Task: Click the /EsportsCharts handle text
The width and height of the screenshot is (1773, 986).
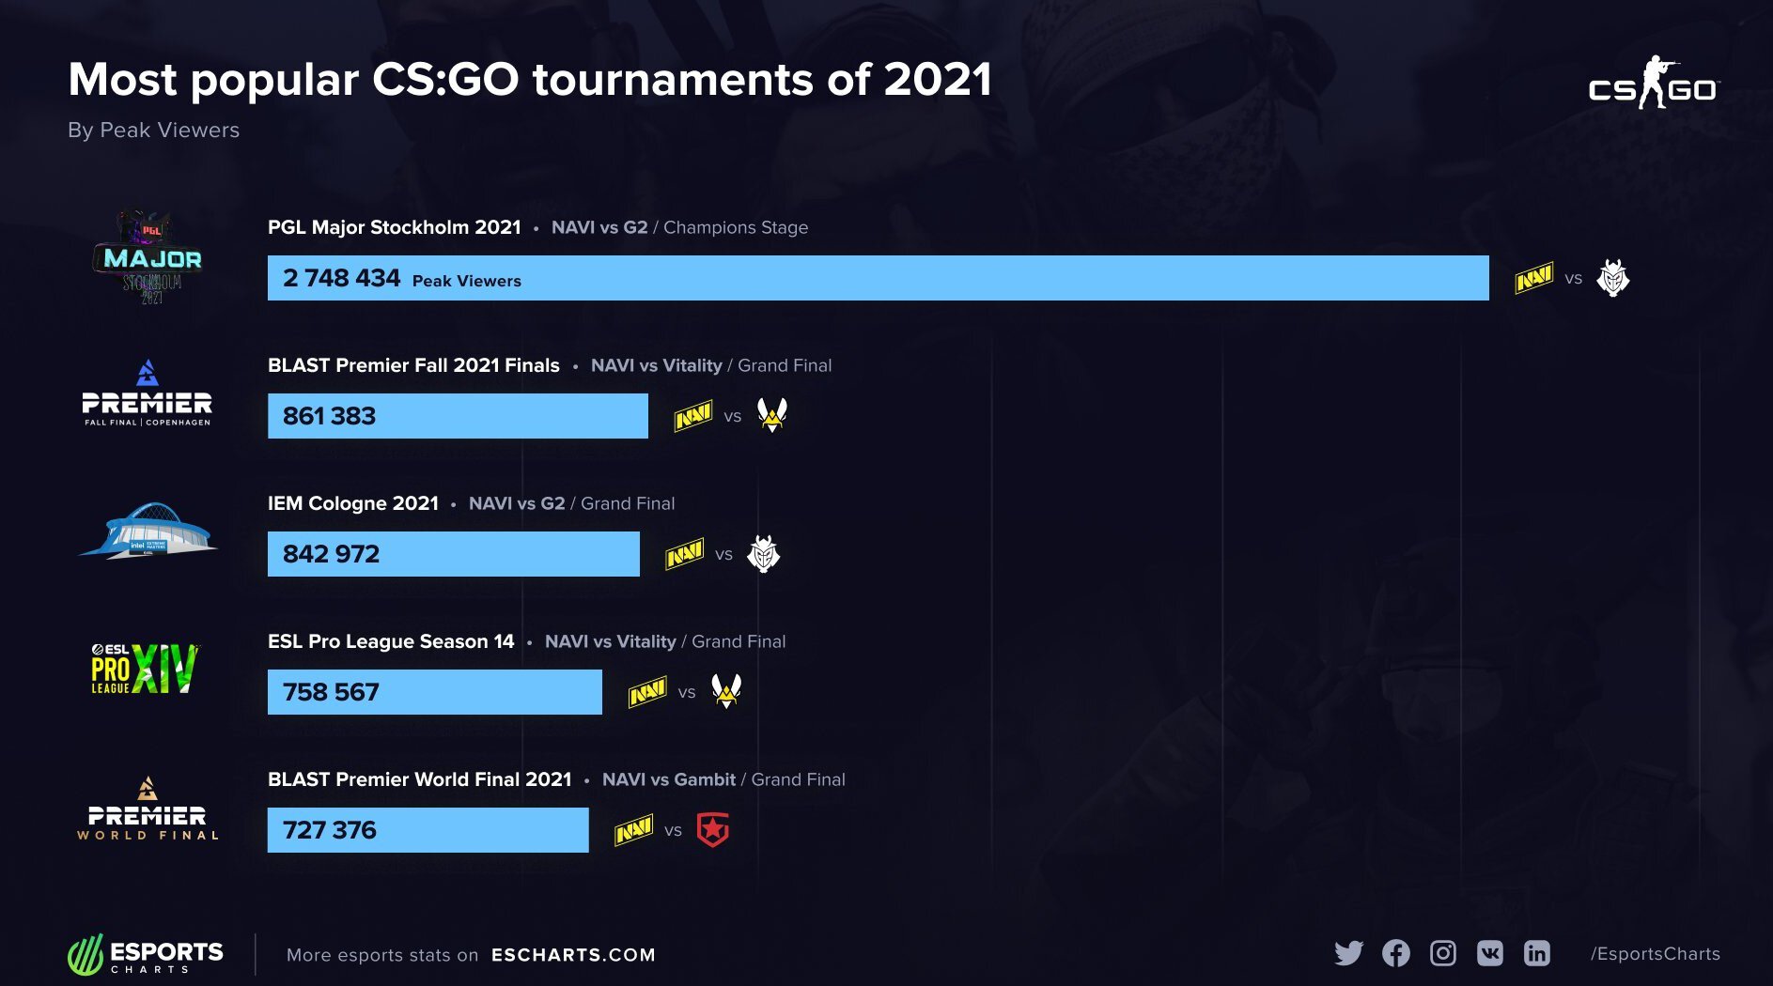Action: [x=1656, y=954]
